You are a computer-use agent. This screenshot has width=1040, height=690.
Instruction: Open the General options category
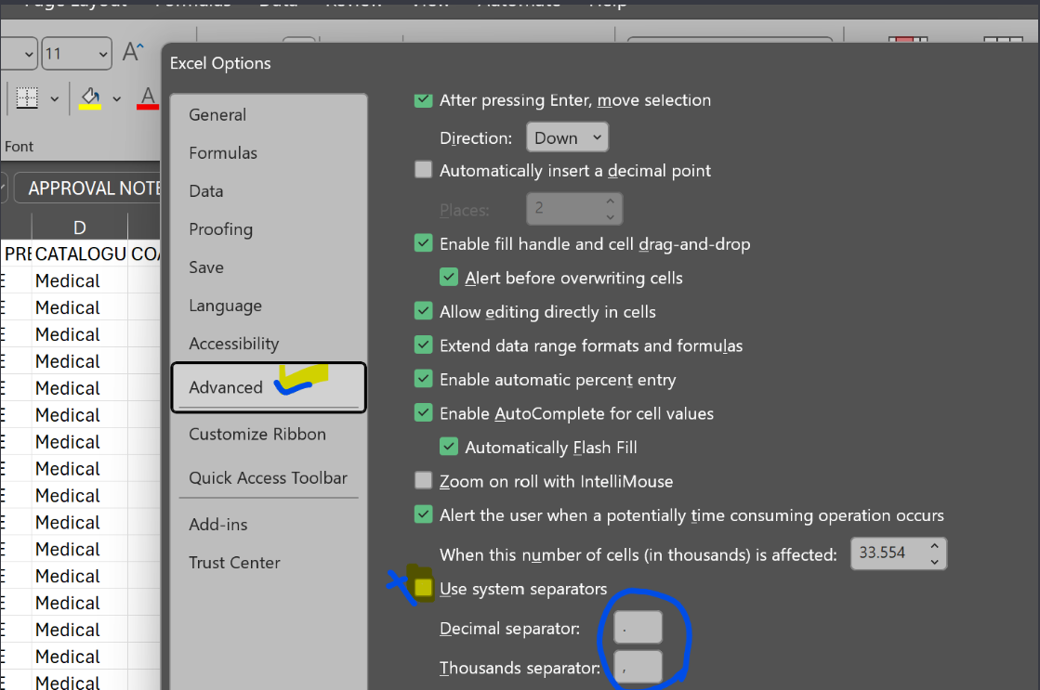[x=268, y=114]
